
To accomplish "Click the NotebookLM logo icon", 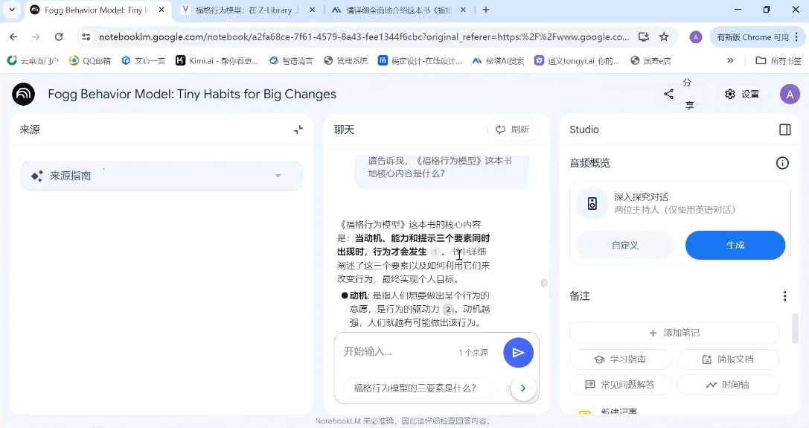I will (x=24, y=94).
